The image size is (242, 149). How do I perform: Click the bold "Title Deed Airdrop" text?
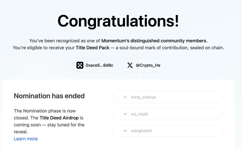click(x=61, y=118)
